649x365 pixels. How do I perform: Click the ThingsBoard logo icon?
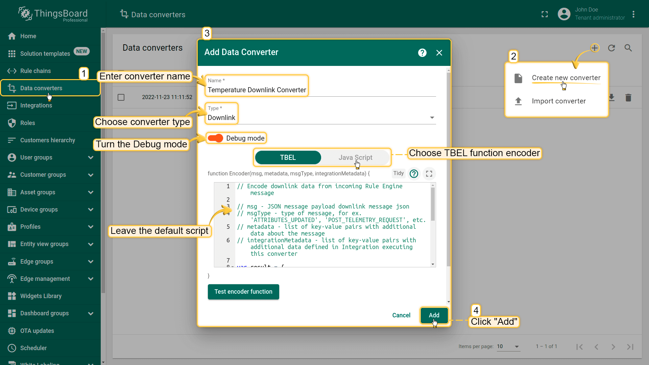point(25,14)
